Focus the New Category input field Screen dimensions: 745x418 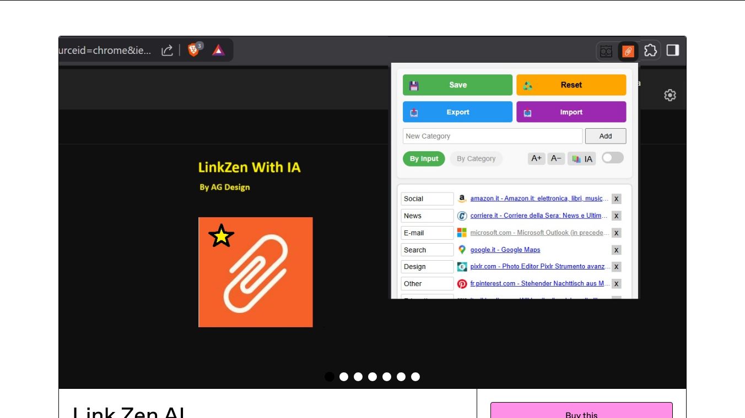pos(493,136)
